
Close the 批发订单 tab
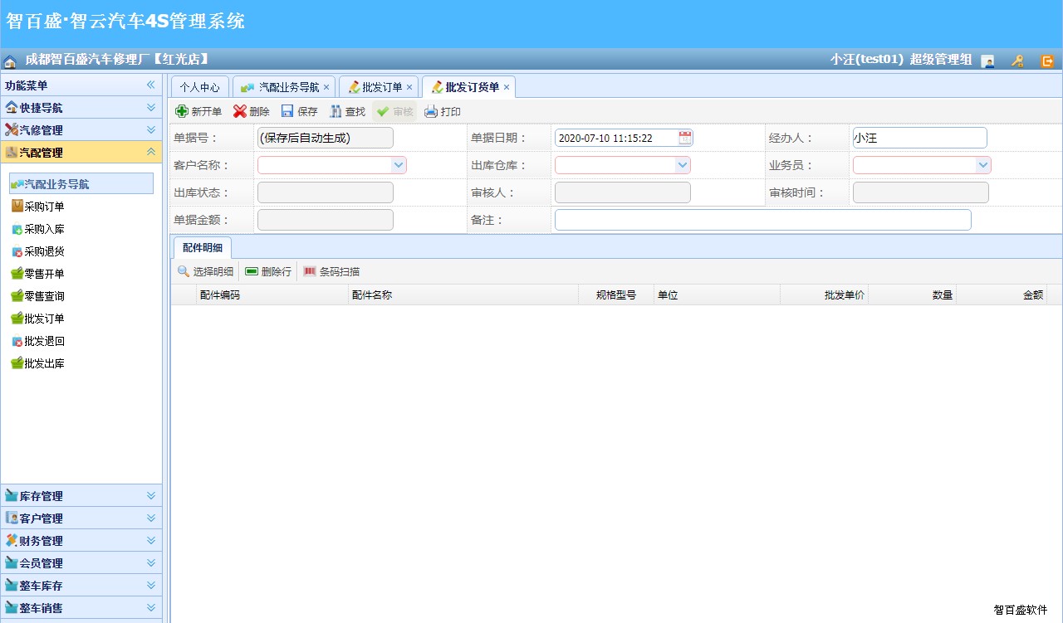(409, 87)
